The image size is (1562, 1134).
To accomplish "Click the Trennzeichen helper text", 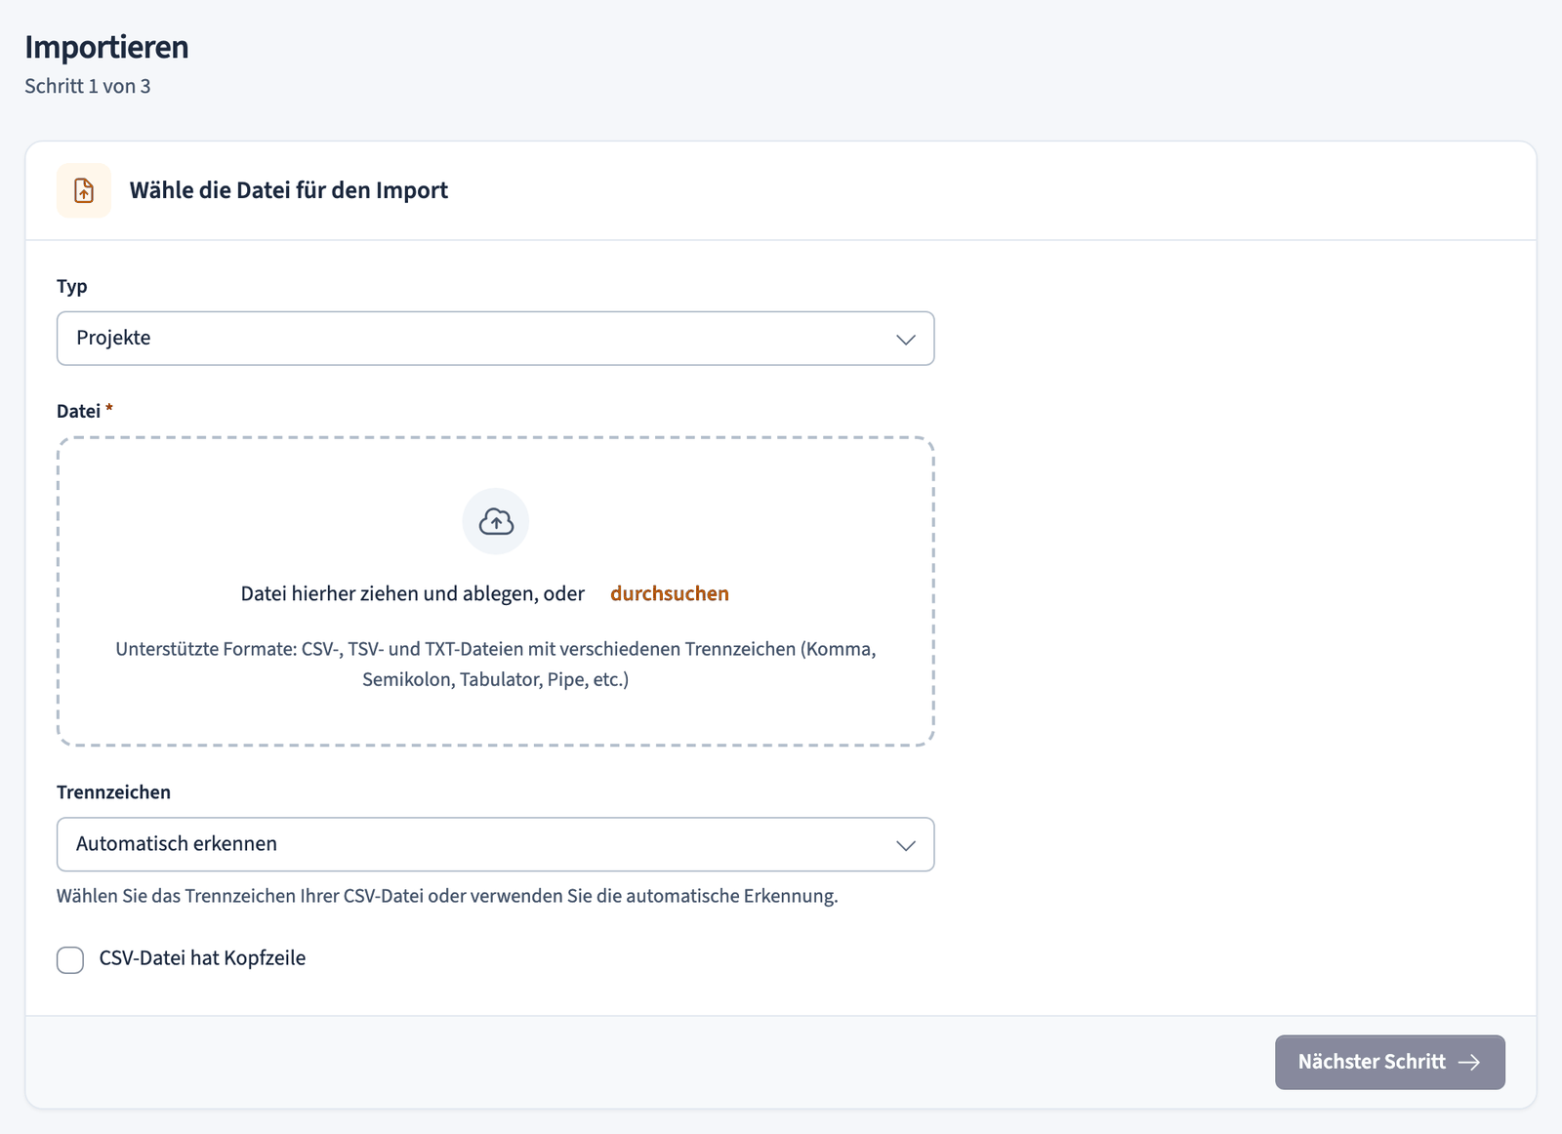I will click(x=447, y=896).
